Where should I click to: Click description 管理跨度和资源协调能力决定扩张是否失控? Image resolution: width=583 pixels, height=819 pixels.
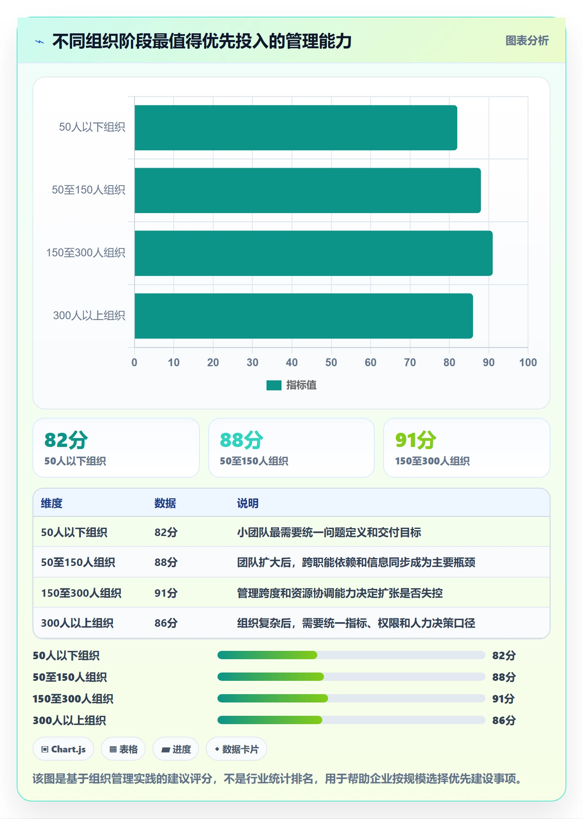point(340,593)
